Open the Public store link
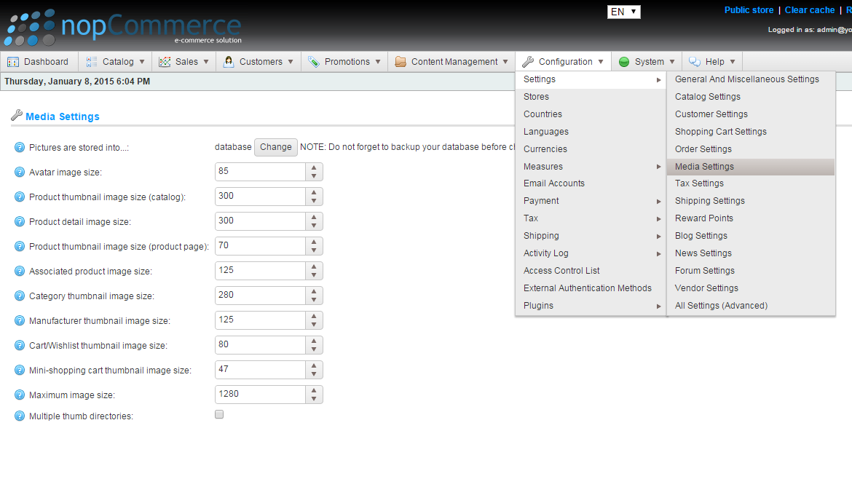The height and width of the screenshot is (479, 852). point(749,9)
